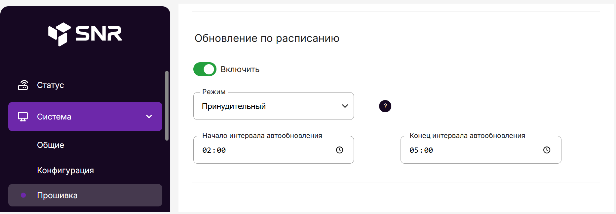Open the clock picker for start interval
Image resolution: width=616 pixels, height=214 pixels.
pyautogui.click(x=339, y=150)
